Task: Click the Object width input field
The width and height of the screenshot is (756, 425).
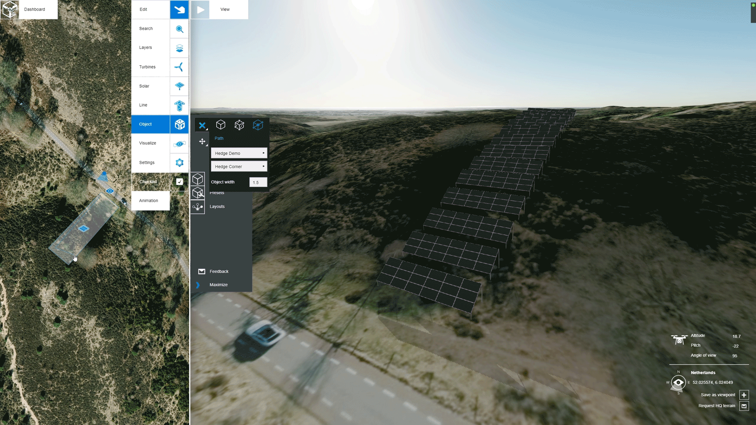Action: pos(258,182)
